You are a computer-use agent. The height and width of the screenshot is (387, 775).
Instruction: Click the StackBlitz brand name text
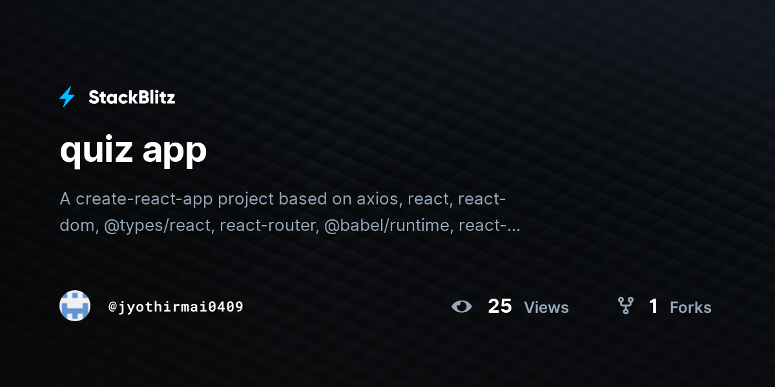pos(132,97)
